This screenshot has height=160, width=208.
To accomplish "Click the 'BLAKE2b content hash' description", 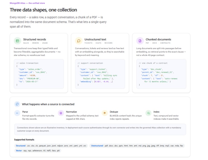I will (x=126, y=117).
